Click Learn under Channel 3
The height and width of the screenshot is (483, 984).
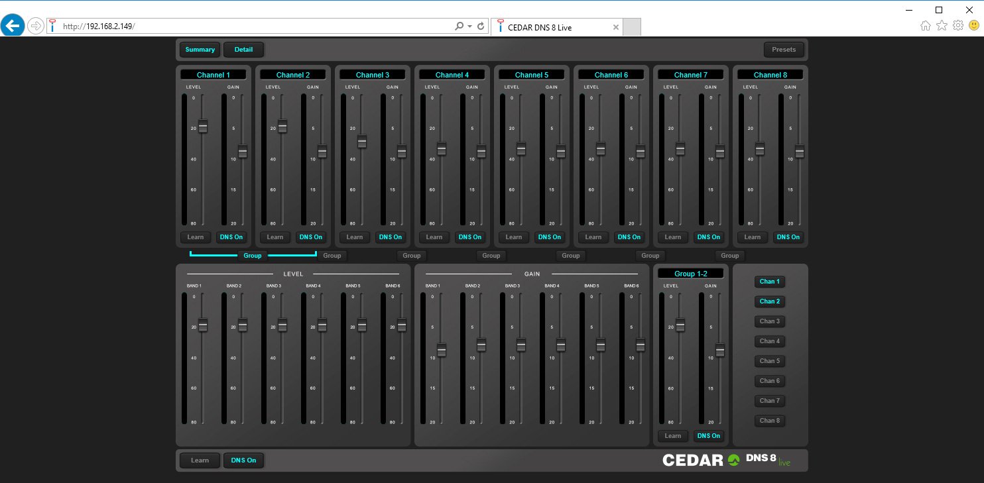coord(355,237)
